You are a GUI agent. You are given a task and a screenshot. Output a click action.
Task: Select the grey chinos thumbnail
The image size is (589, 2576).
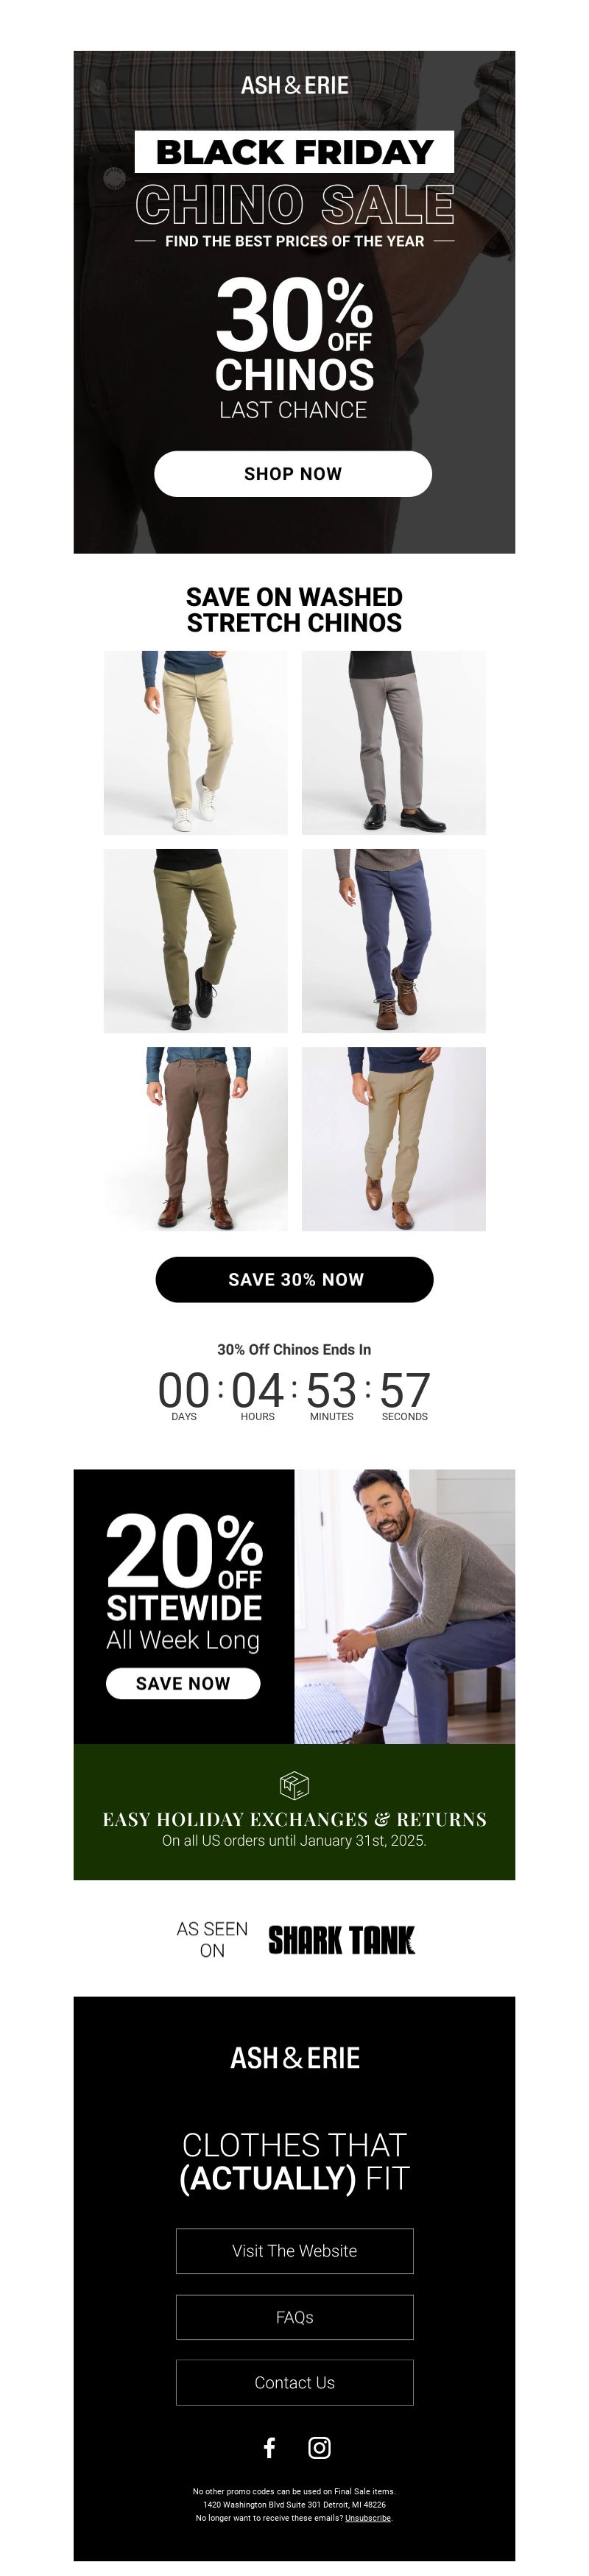[x=394, y=742]
